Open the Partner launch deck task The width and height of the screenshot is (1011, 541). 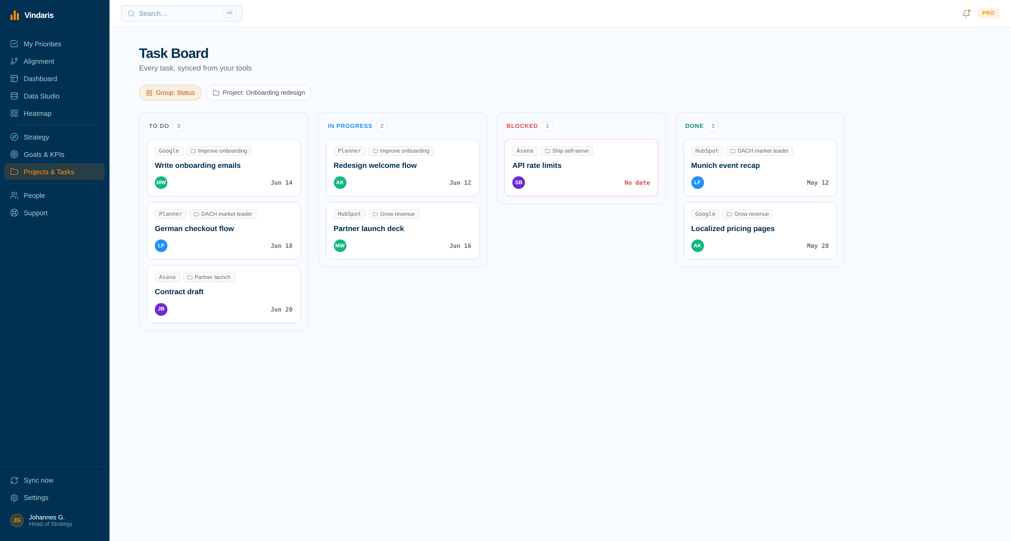click(x=402, y=231)
